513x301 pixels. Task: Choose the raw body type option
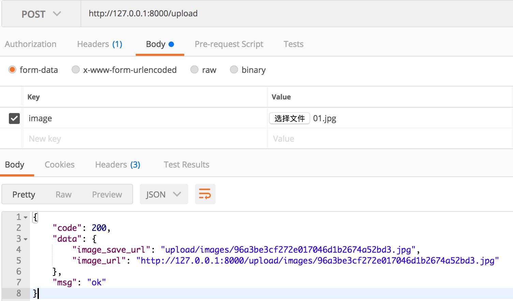pos(194,70)
